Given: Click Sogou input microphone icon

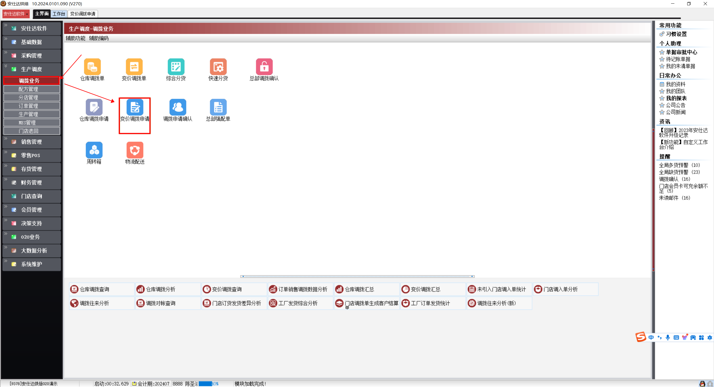Looking at the screenshot, I should click(668, 337).
